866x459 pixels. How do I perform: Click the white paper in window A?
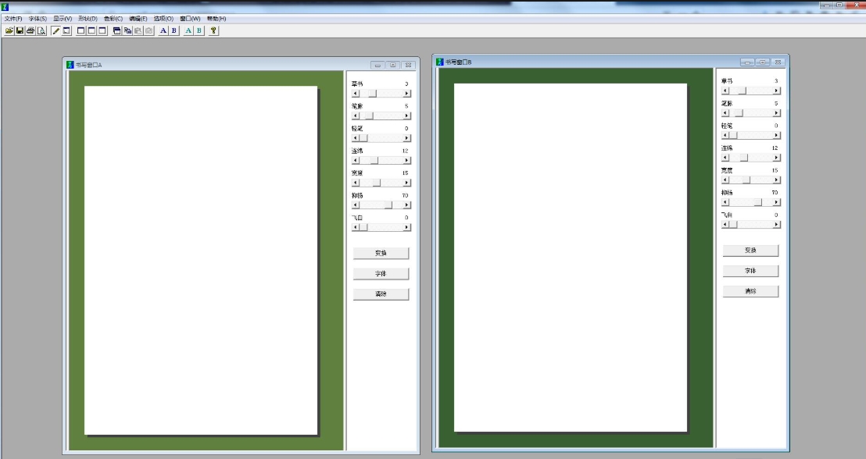click(201, 261)
